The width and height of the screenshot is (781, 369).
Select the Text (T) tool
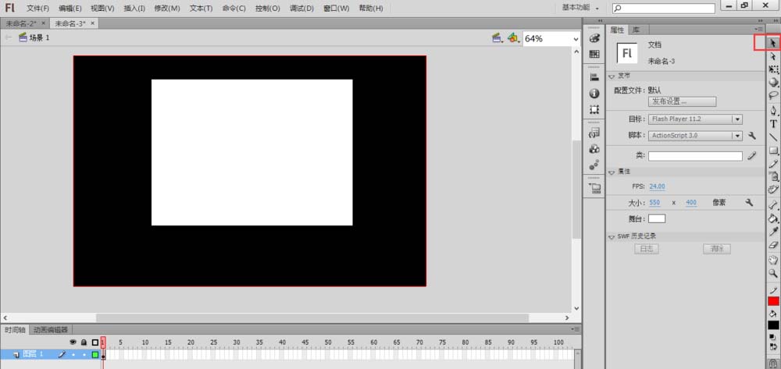point(773,124)
